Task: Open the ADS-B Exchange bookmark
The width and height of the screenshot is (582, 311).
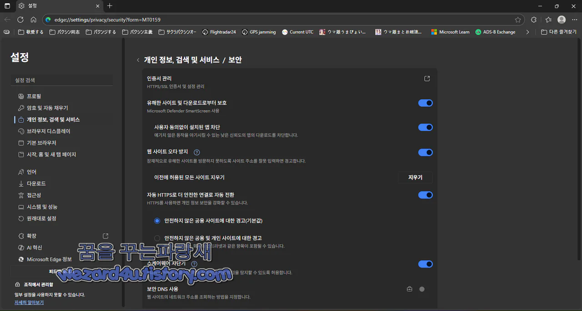Action: pos(495,32)
